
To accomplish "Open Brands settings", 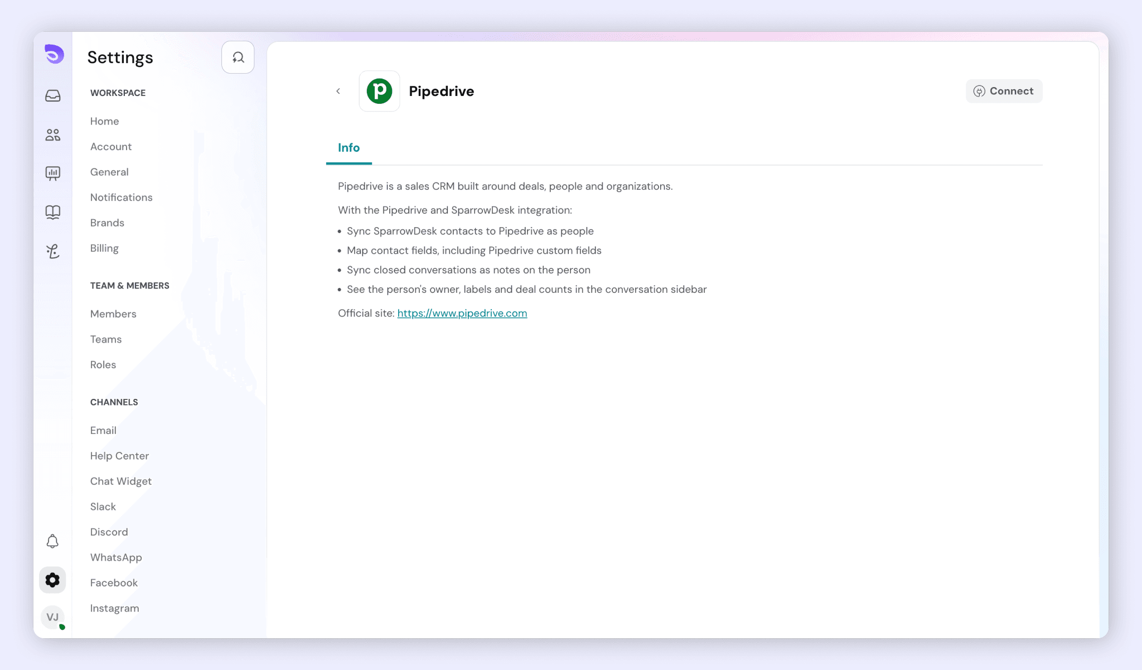I will click(107, 223).
